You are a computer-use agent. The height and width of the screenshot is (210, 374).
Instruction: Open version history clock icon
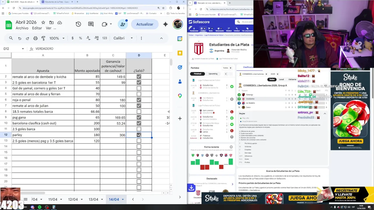coord(78,24)
